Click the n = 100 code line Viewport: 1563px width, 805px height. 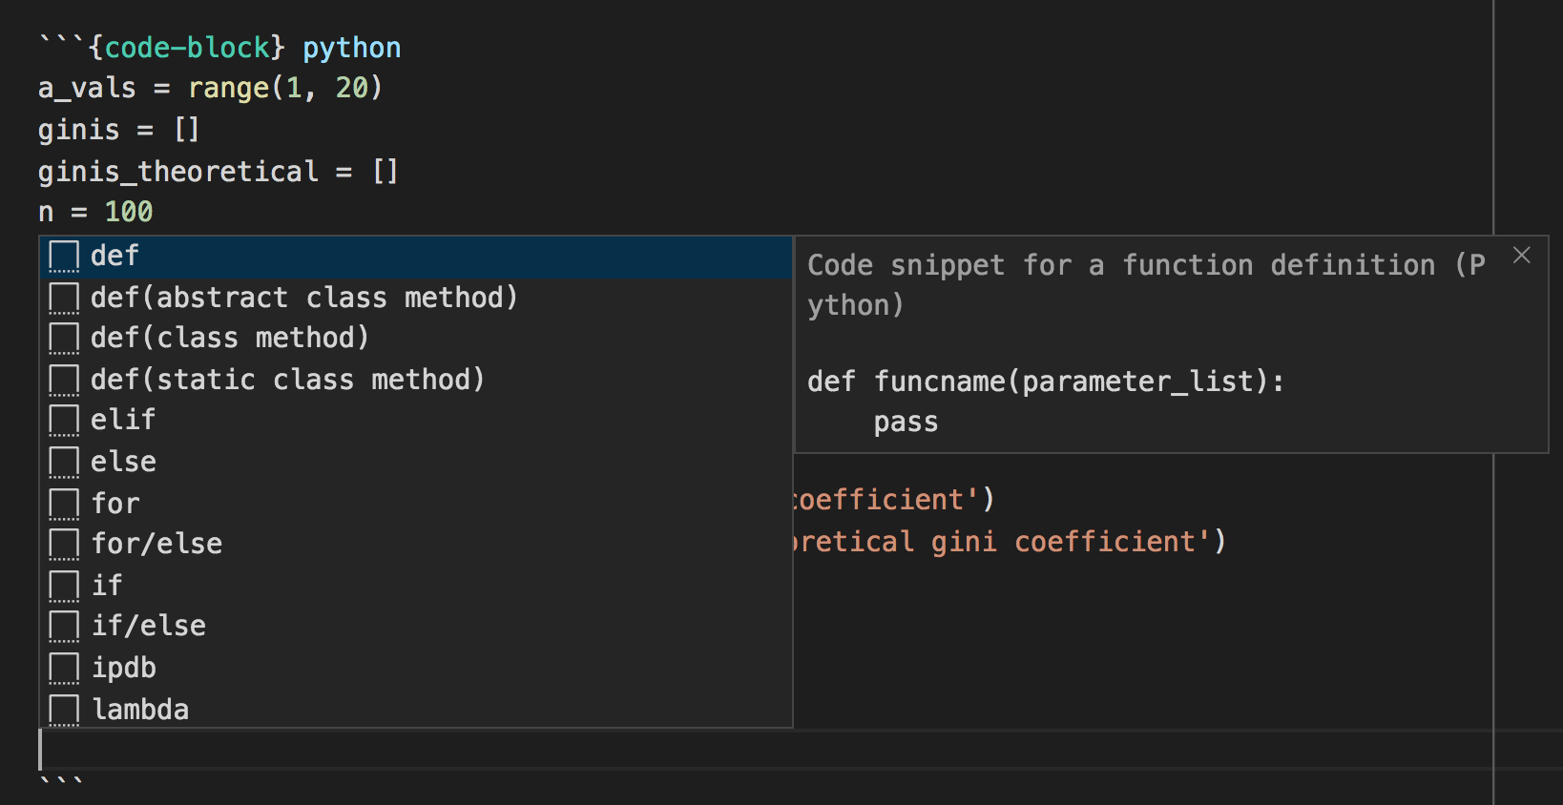95,212
